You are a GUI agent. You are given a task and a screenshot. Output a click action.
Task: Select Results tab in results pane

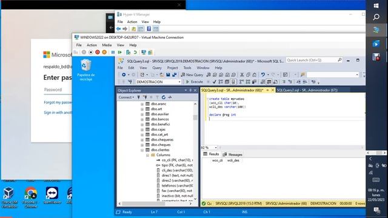pyautogui.click(x=211, y=154)
